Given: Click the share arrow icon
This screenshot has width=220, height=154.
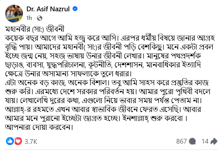Looking at the screenshot, I should pyautogui.click(x=213, y=142).
